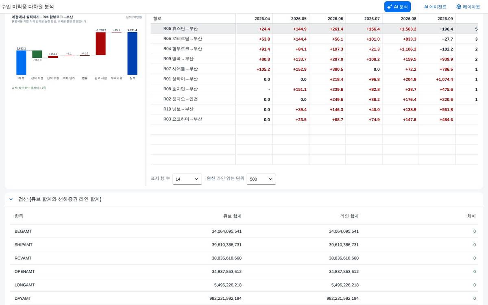Image resolution: width=488 pixels, height=305 pixels.
Task: Click the OPENAMT row label
Action: (x=24, y=272)
